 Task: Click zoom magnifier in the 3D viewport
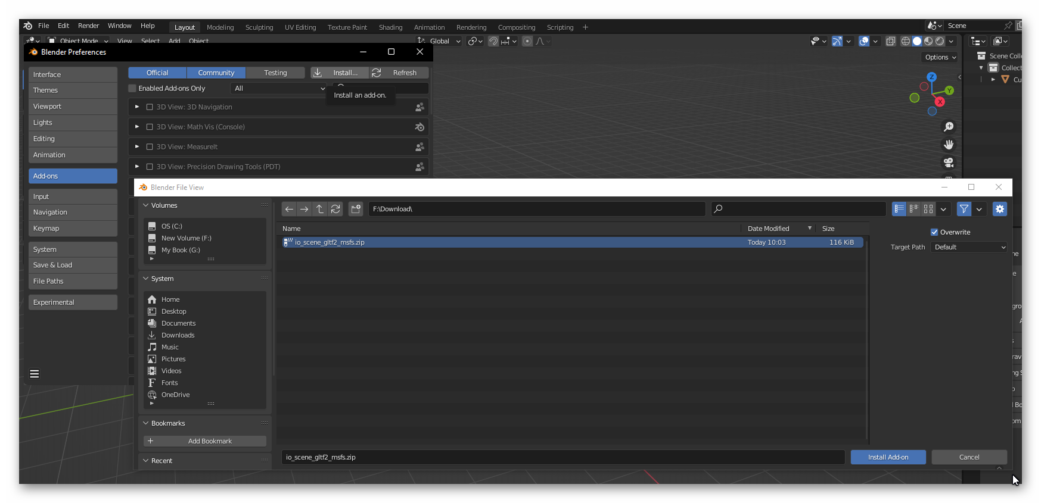click(949, 127)
